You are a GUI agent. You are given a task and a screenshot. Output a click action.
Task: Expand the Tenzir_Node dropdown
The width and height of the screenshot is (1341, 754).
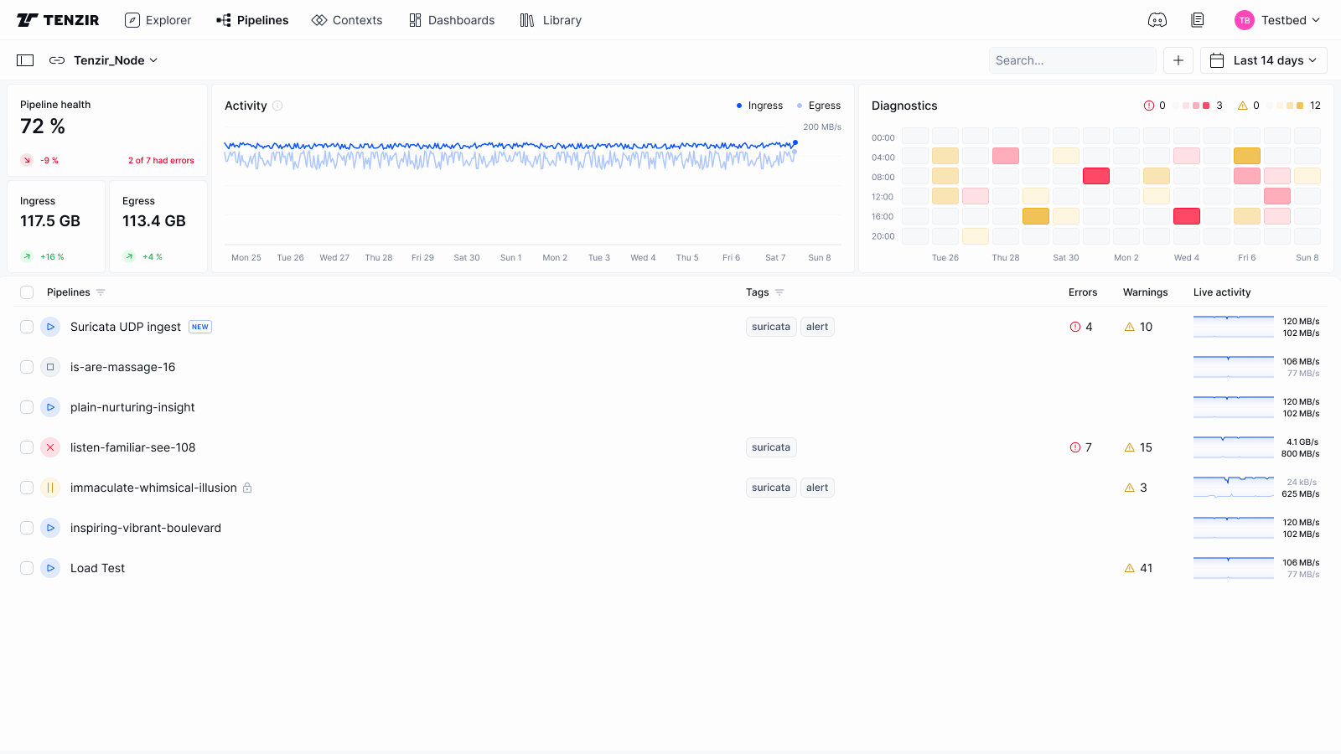(115, 60)
